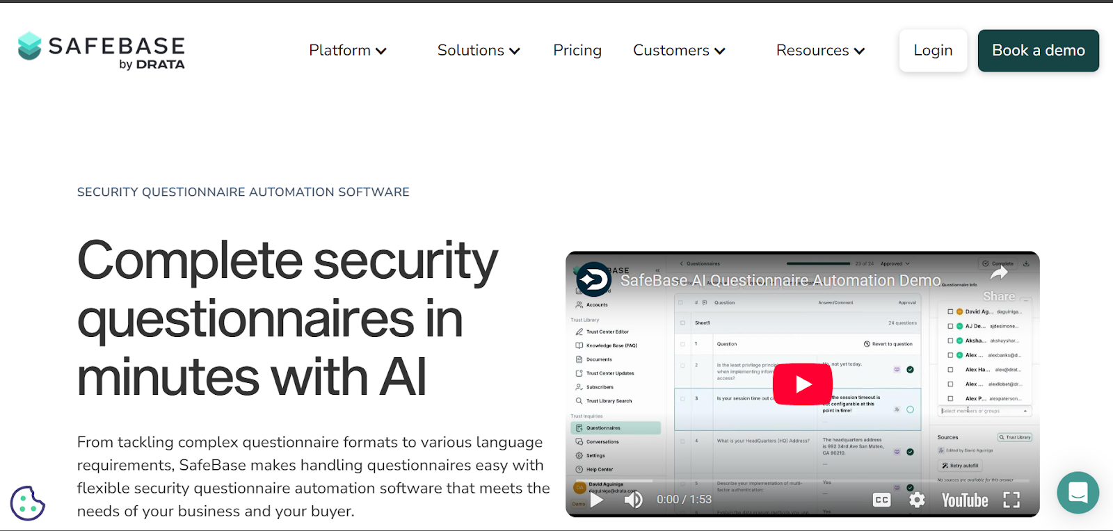Click the small play icon in the video controls
The width and height of the screenshot is (1113, 531).
[597, 500]
